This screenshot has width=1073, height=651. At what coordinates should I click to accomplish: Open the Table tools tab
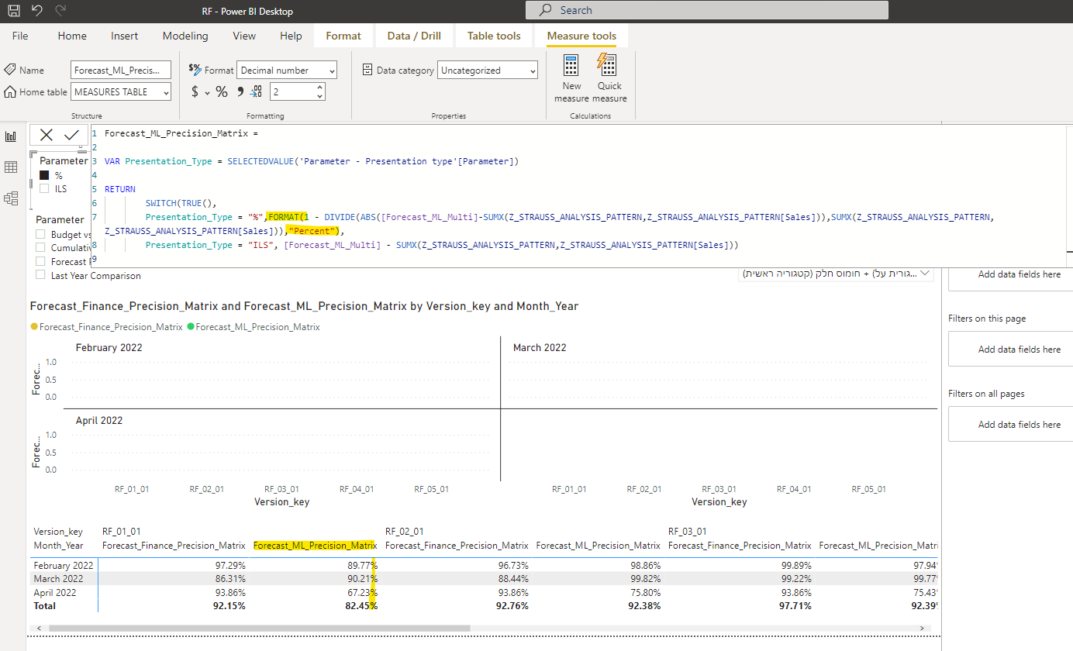(x=494, y=36)
